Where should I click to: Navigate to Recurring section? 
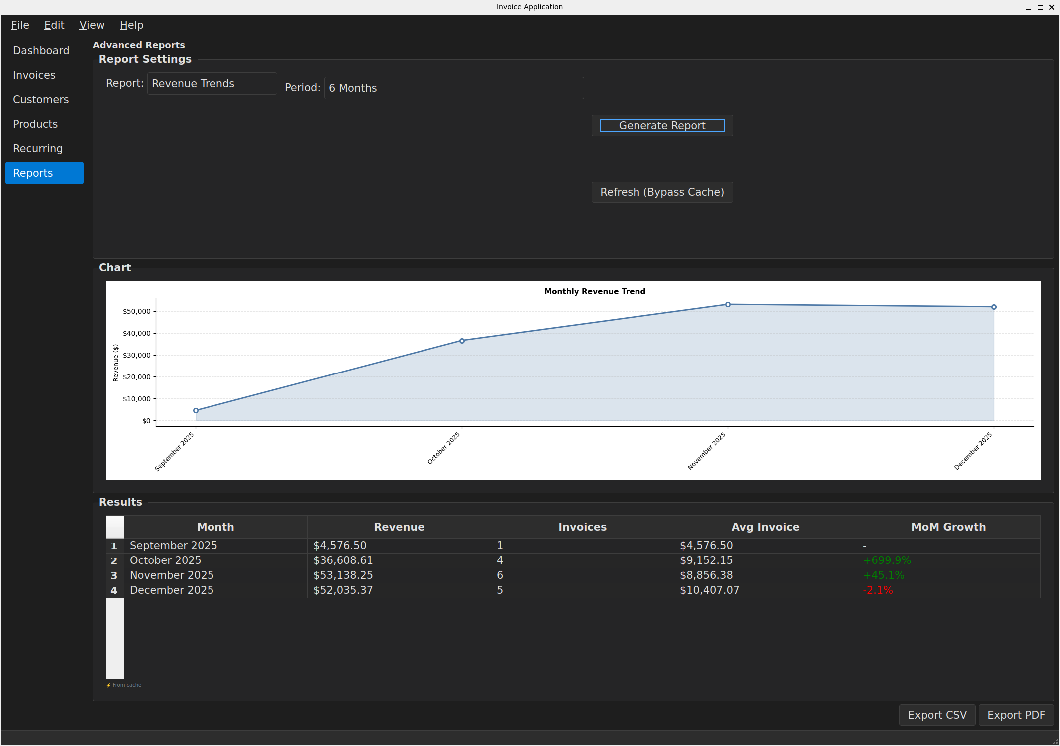tap(38, 149)
